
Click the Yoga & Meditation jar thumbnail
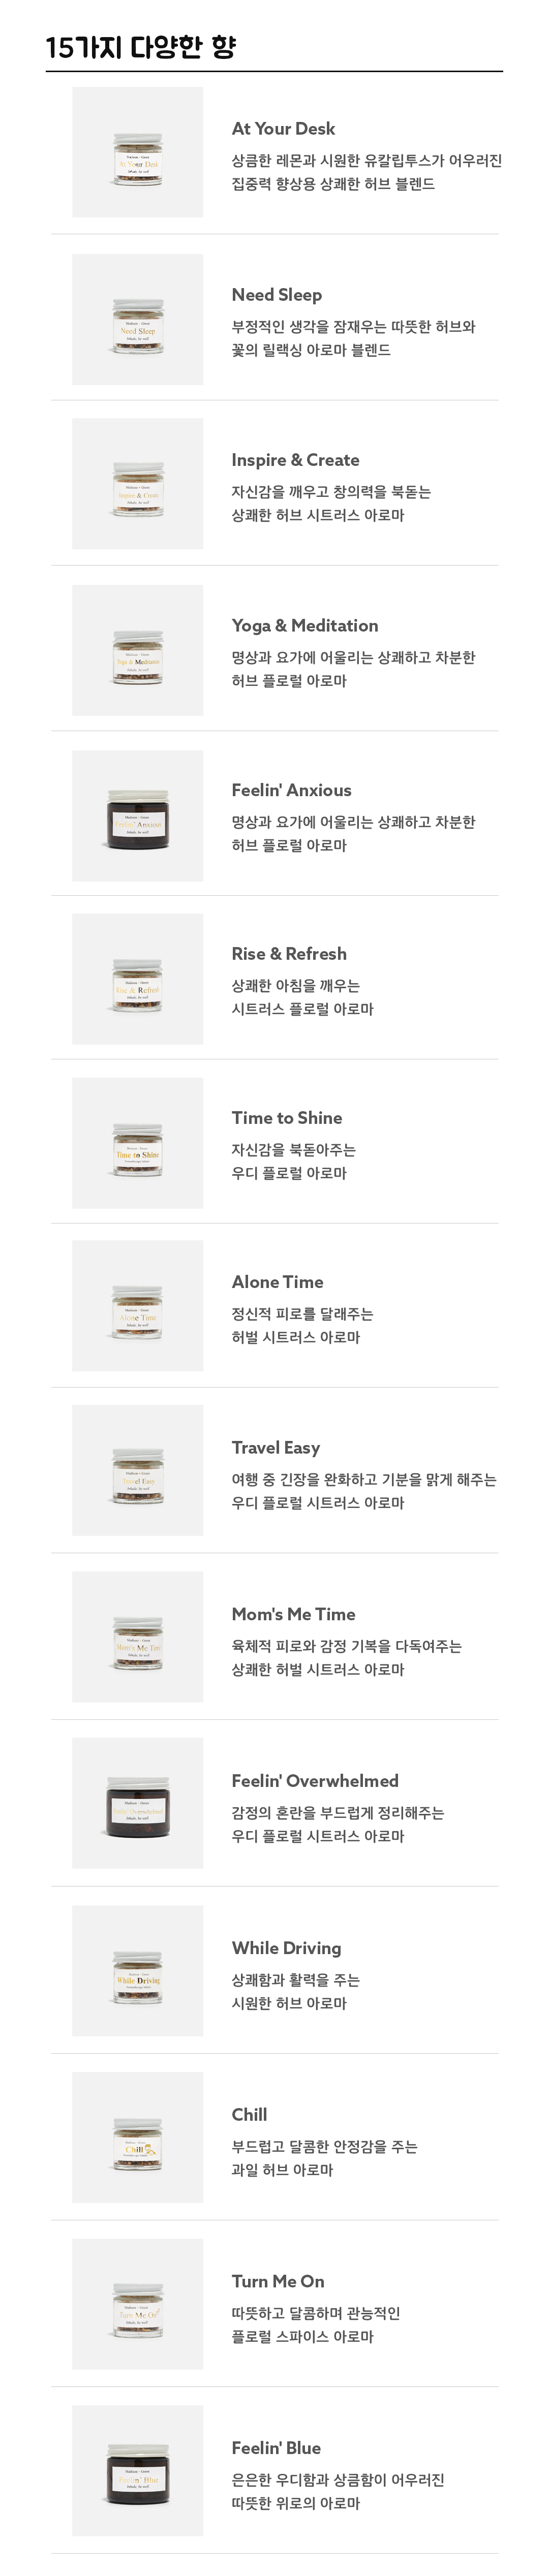tap(137, 651)
